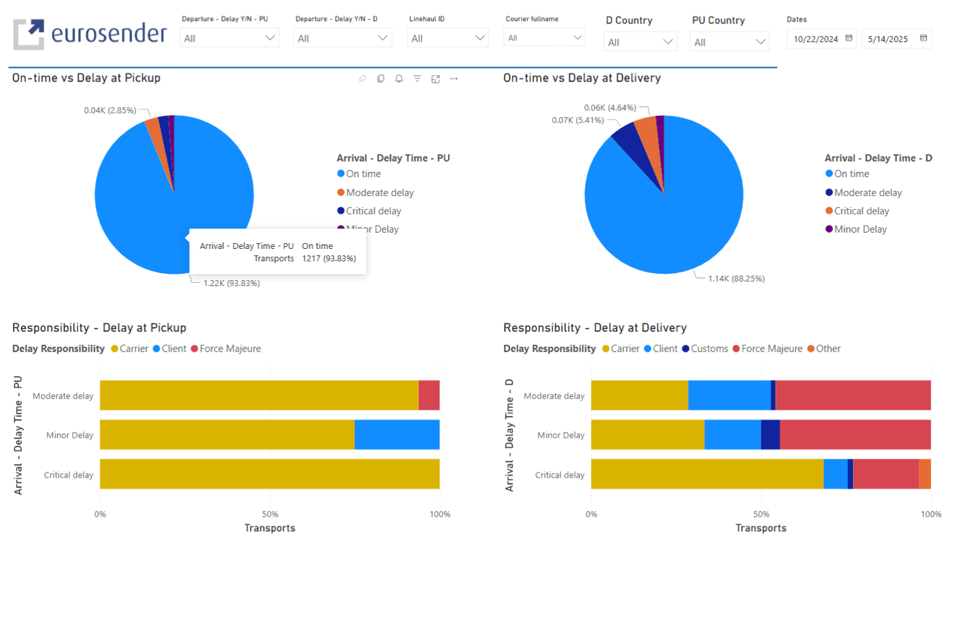
Task: Expand Departure - Delay Y/N - PU dropdown
Action: point(230,38)
